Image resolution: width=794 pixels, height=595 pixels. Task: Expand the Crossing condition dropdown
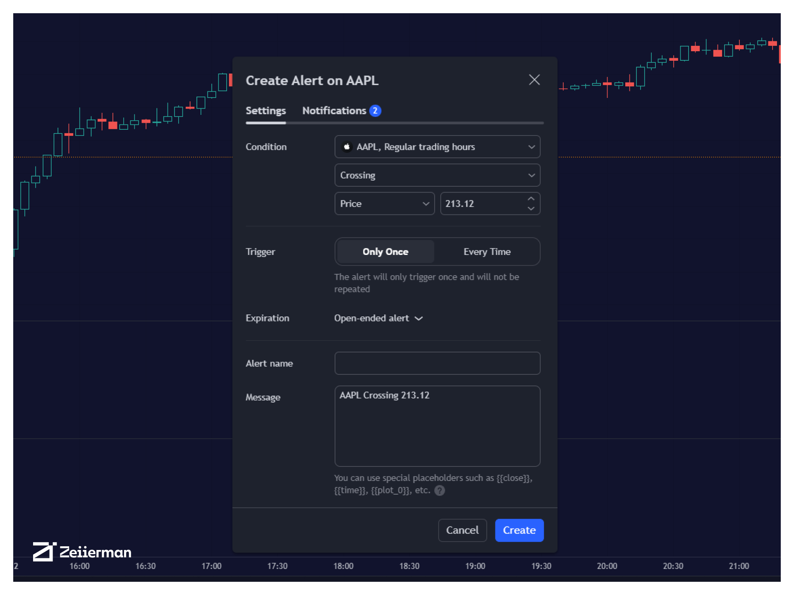coord(437,175)
